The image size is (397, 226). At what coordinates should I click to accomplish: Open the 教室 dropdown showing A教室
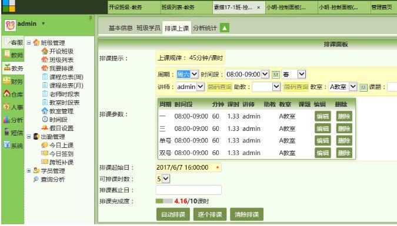343,87
